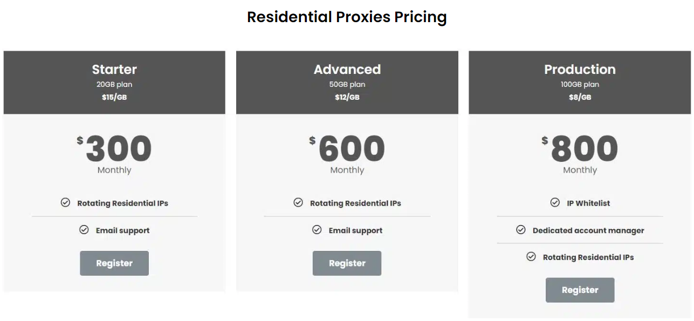The image size is (694, 321).
Task: Click check icon beside Advanced Email support
Action: pos(317,229)
